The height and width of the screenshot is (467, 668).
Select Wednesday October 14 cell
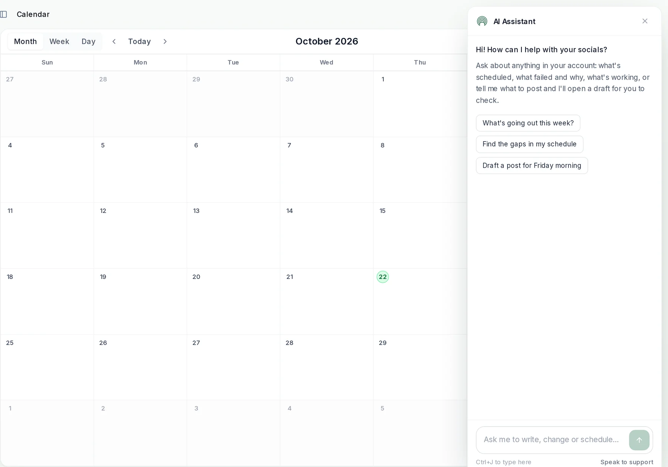click(x=327, y=236)
